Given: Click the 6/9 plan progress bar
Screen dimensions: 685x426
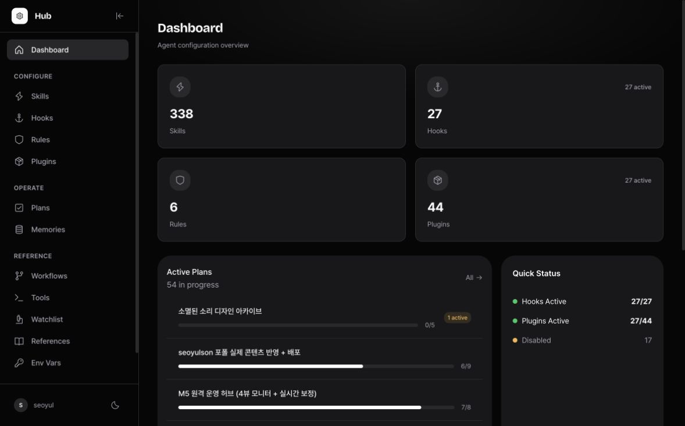Looking at the screenshot, I should [316, 366].
